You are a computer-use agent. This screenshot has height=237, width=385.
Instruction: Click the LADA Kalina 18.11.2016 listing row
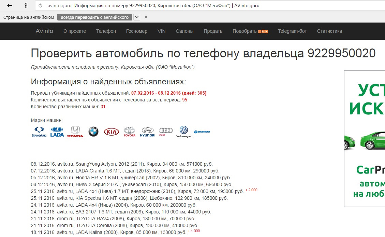[x=108, y=232]
